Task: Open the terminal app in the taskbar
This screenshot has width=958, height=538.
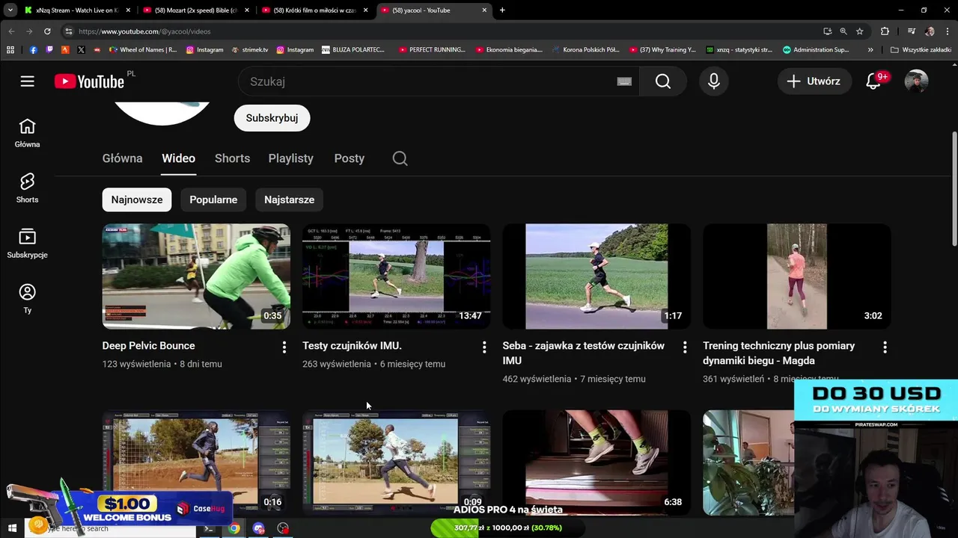Action: click(x=209, y=528)
